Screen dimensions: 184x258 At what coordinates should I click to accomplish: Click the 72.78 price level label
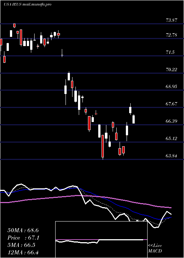171,35
